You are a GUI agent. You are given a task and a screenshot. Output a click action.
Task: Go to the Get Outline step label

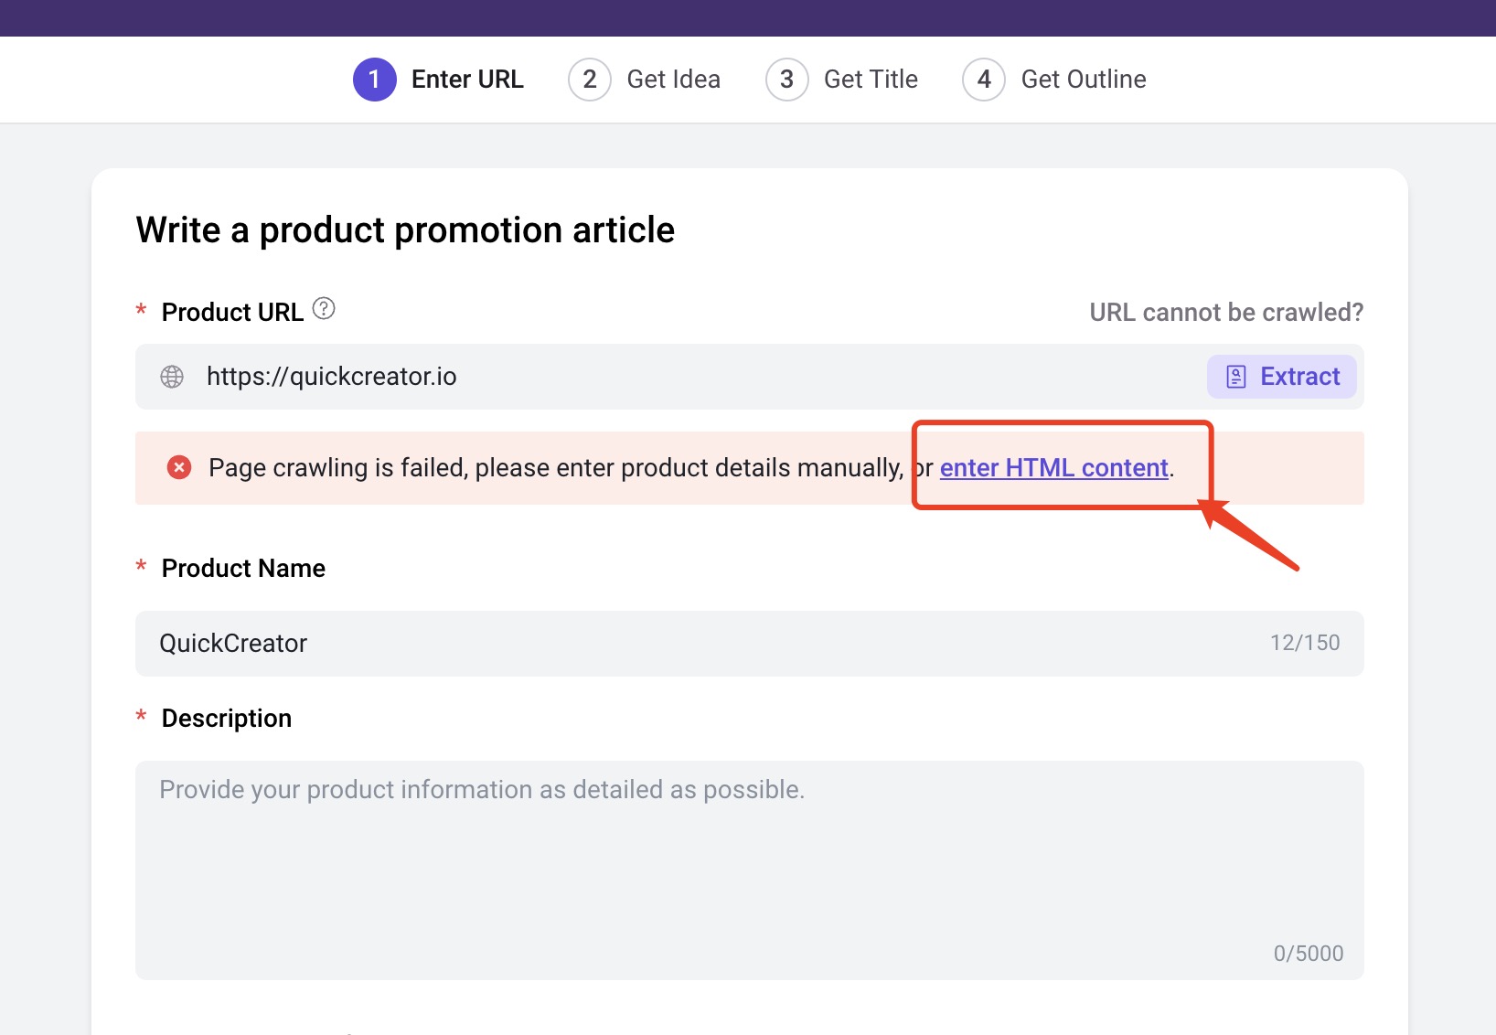click(x=1084, y=80)
